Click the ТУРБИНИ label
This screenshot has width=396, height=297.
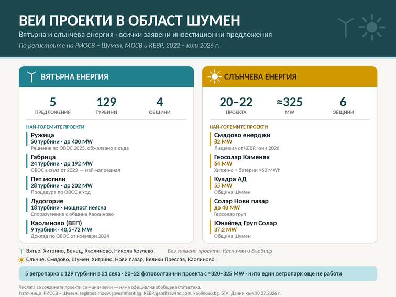106,112
